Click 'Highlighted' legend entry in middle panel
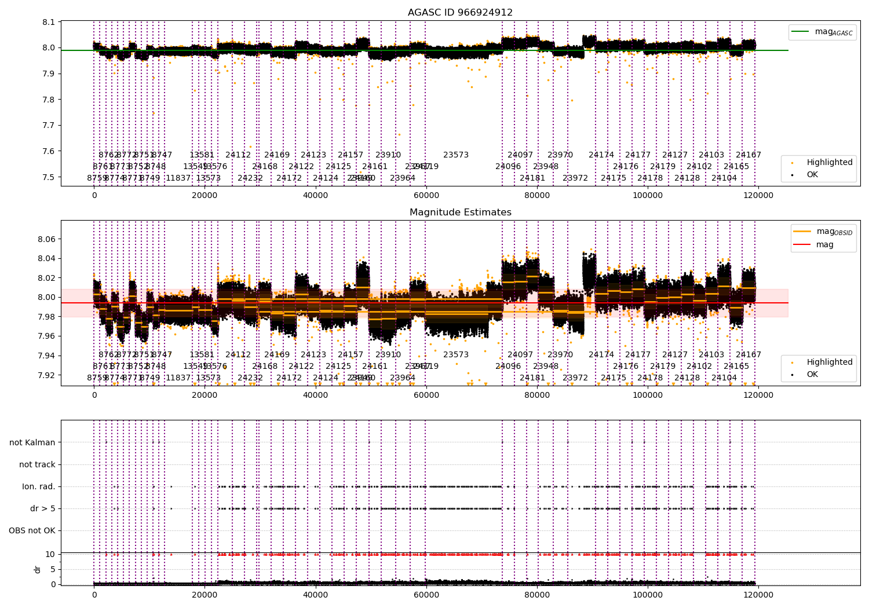 click(822, 362)
